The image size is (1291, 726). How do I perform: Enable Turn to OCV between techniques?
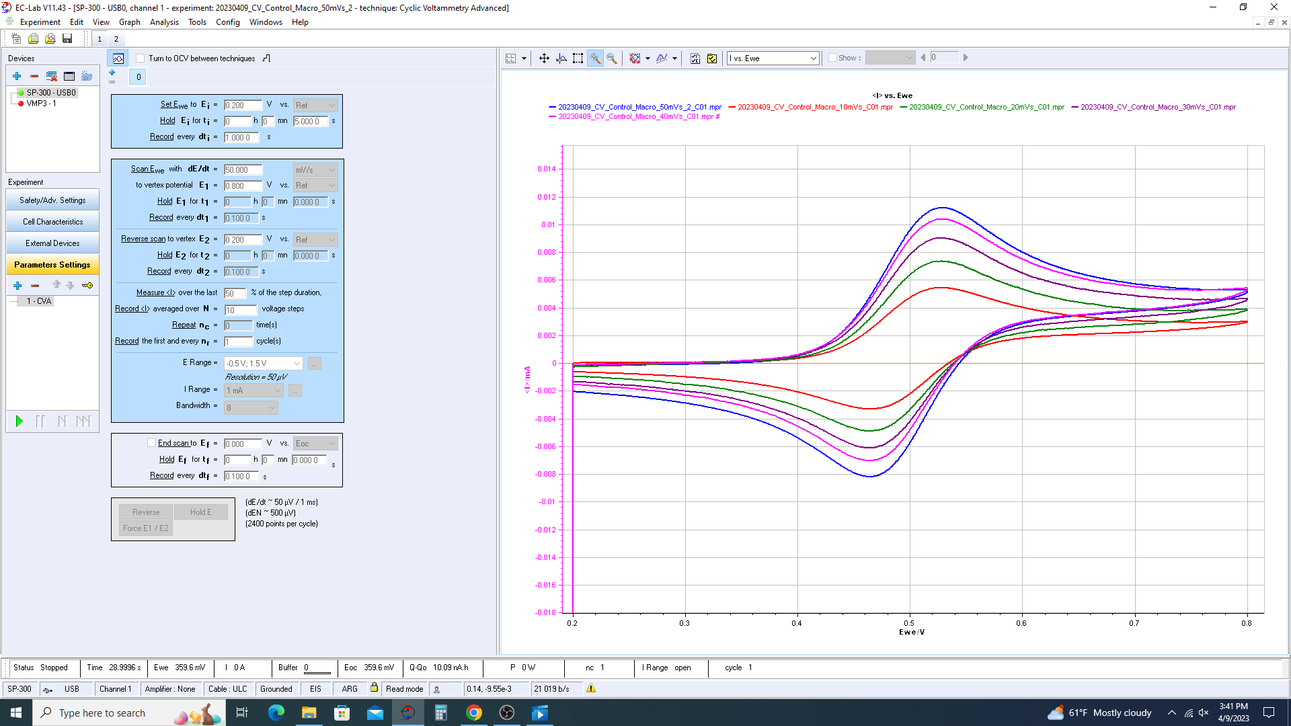(141, 58)
